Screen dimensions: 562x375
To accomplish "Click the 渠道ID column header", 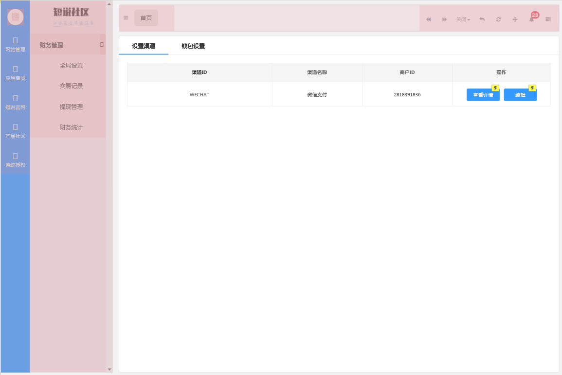I will pyautogui.click(x=199, y=72).
